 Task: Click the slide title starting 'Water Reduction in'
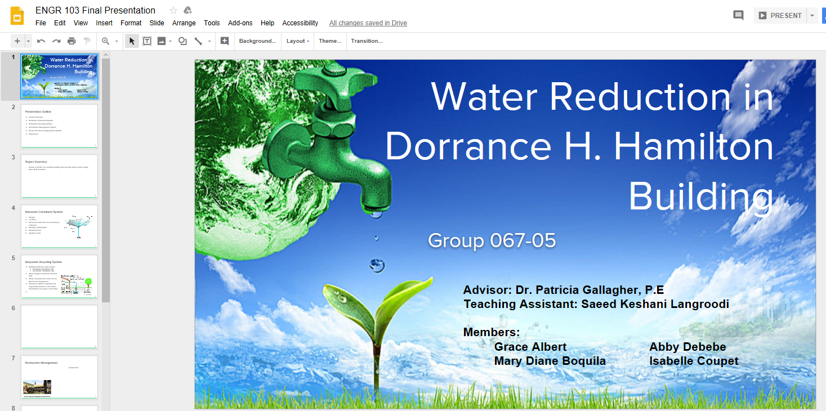coord(579,147)
